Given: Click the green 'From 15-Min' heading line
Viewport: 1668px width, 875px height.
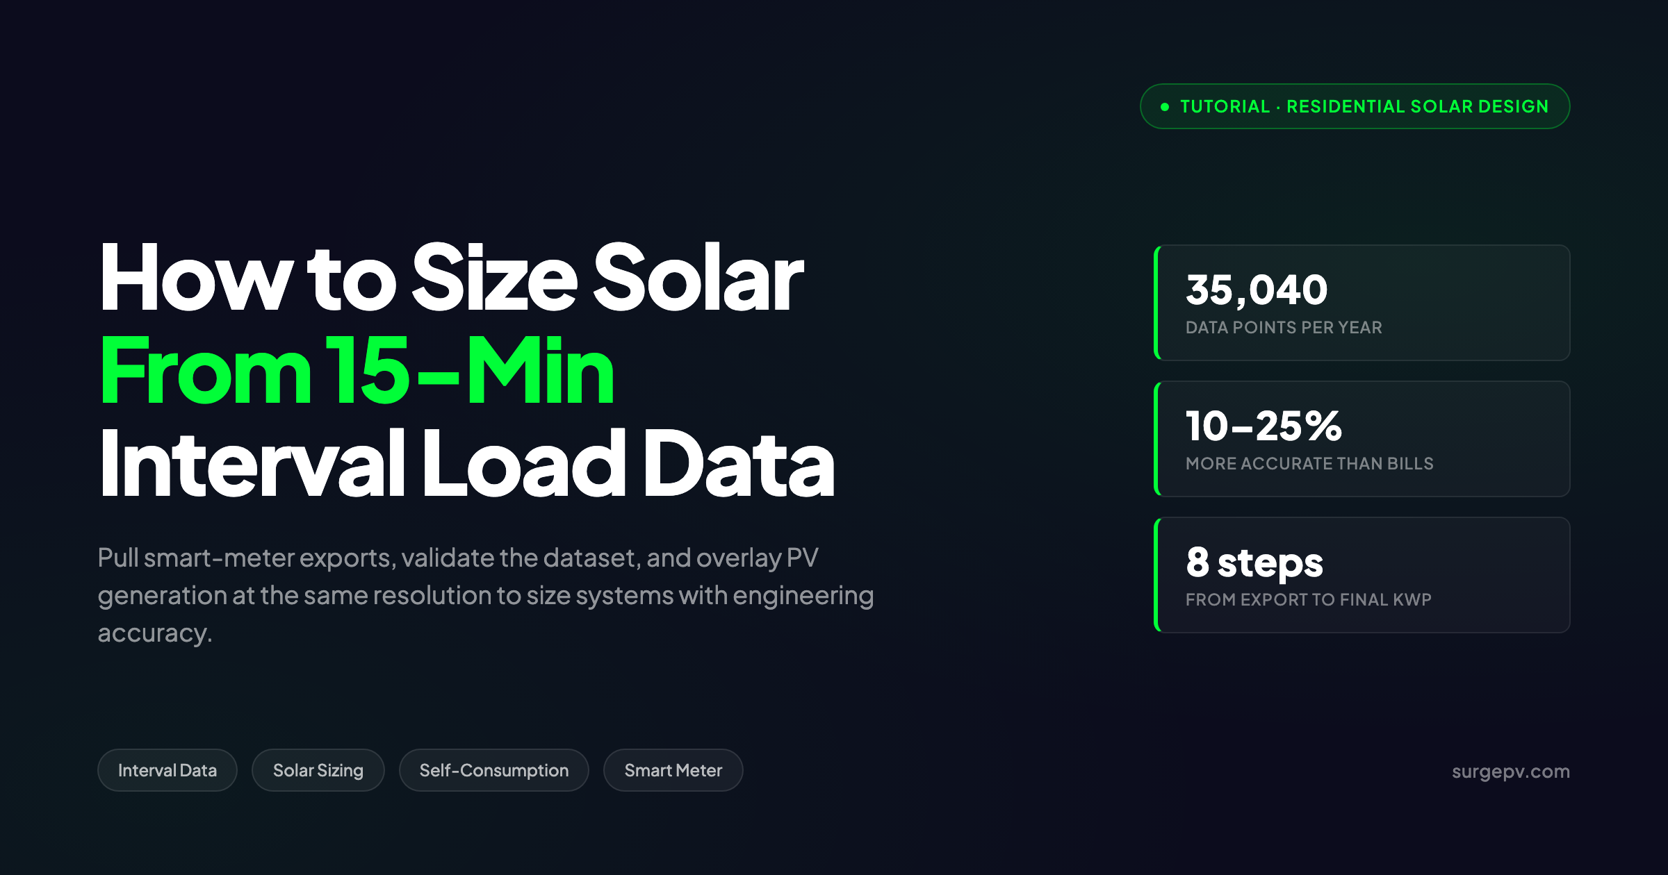Looking at the screenshot, I should 357,370.
